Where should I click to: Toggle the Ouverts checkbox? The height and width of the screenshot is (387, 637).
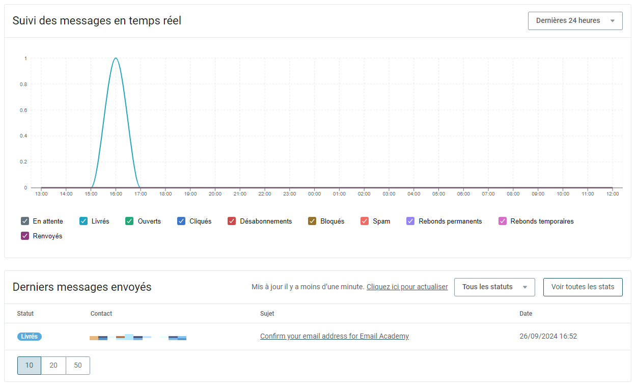pos(130,221)
